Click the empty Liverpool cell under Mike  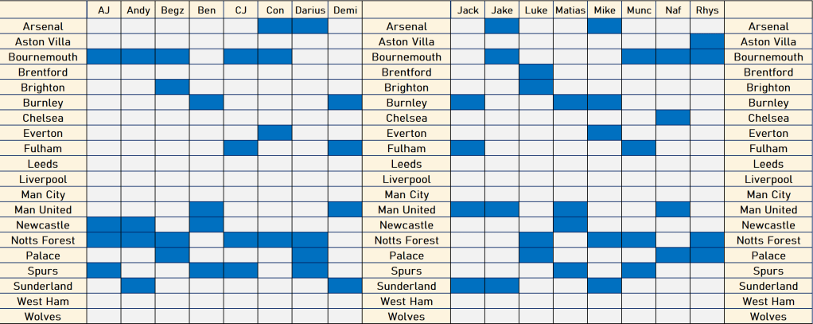[x=604, y=179]
